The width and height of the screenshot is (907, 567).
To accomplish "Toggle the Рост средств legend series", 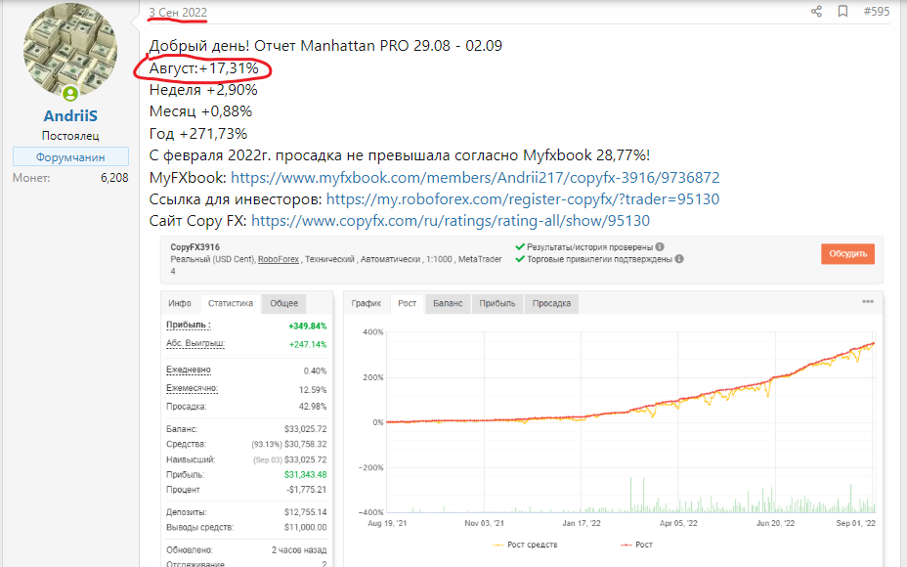I will pos(525,545).
